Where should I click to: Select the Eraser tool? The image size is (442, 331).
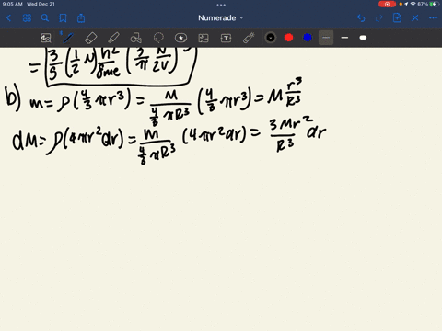90,38
